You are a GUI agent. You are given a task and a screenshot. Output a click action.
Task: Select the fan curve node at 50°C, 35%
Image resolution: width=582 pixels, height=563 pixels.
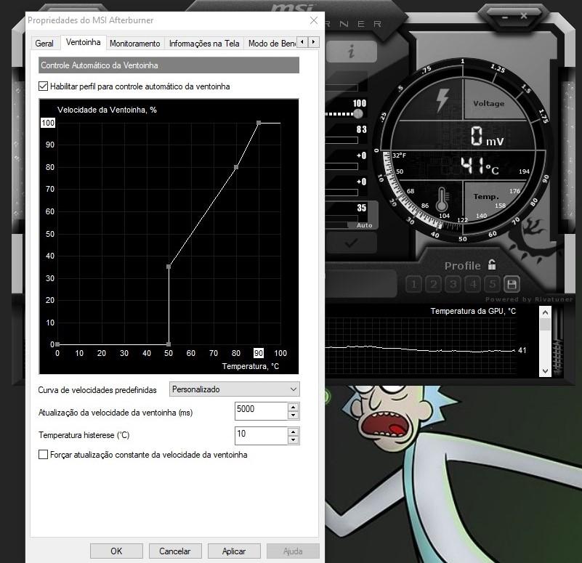coord(169,267)
